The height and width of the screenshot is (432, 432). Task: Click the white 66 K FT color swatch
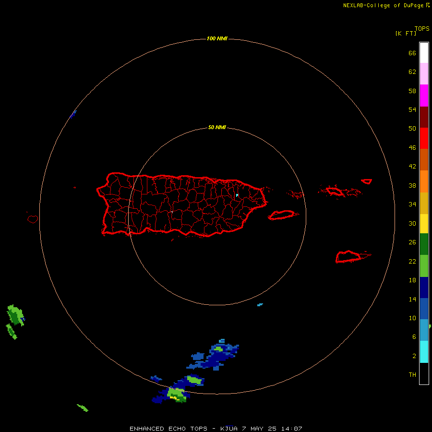(x=424, y=53)
